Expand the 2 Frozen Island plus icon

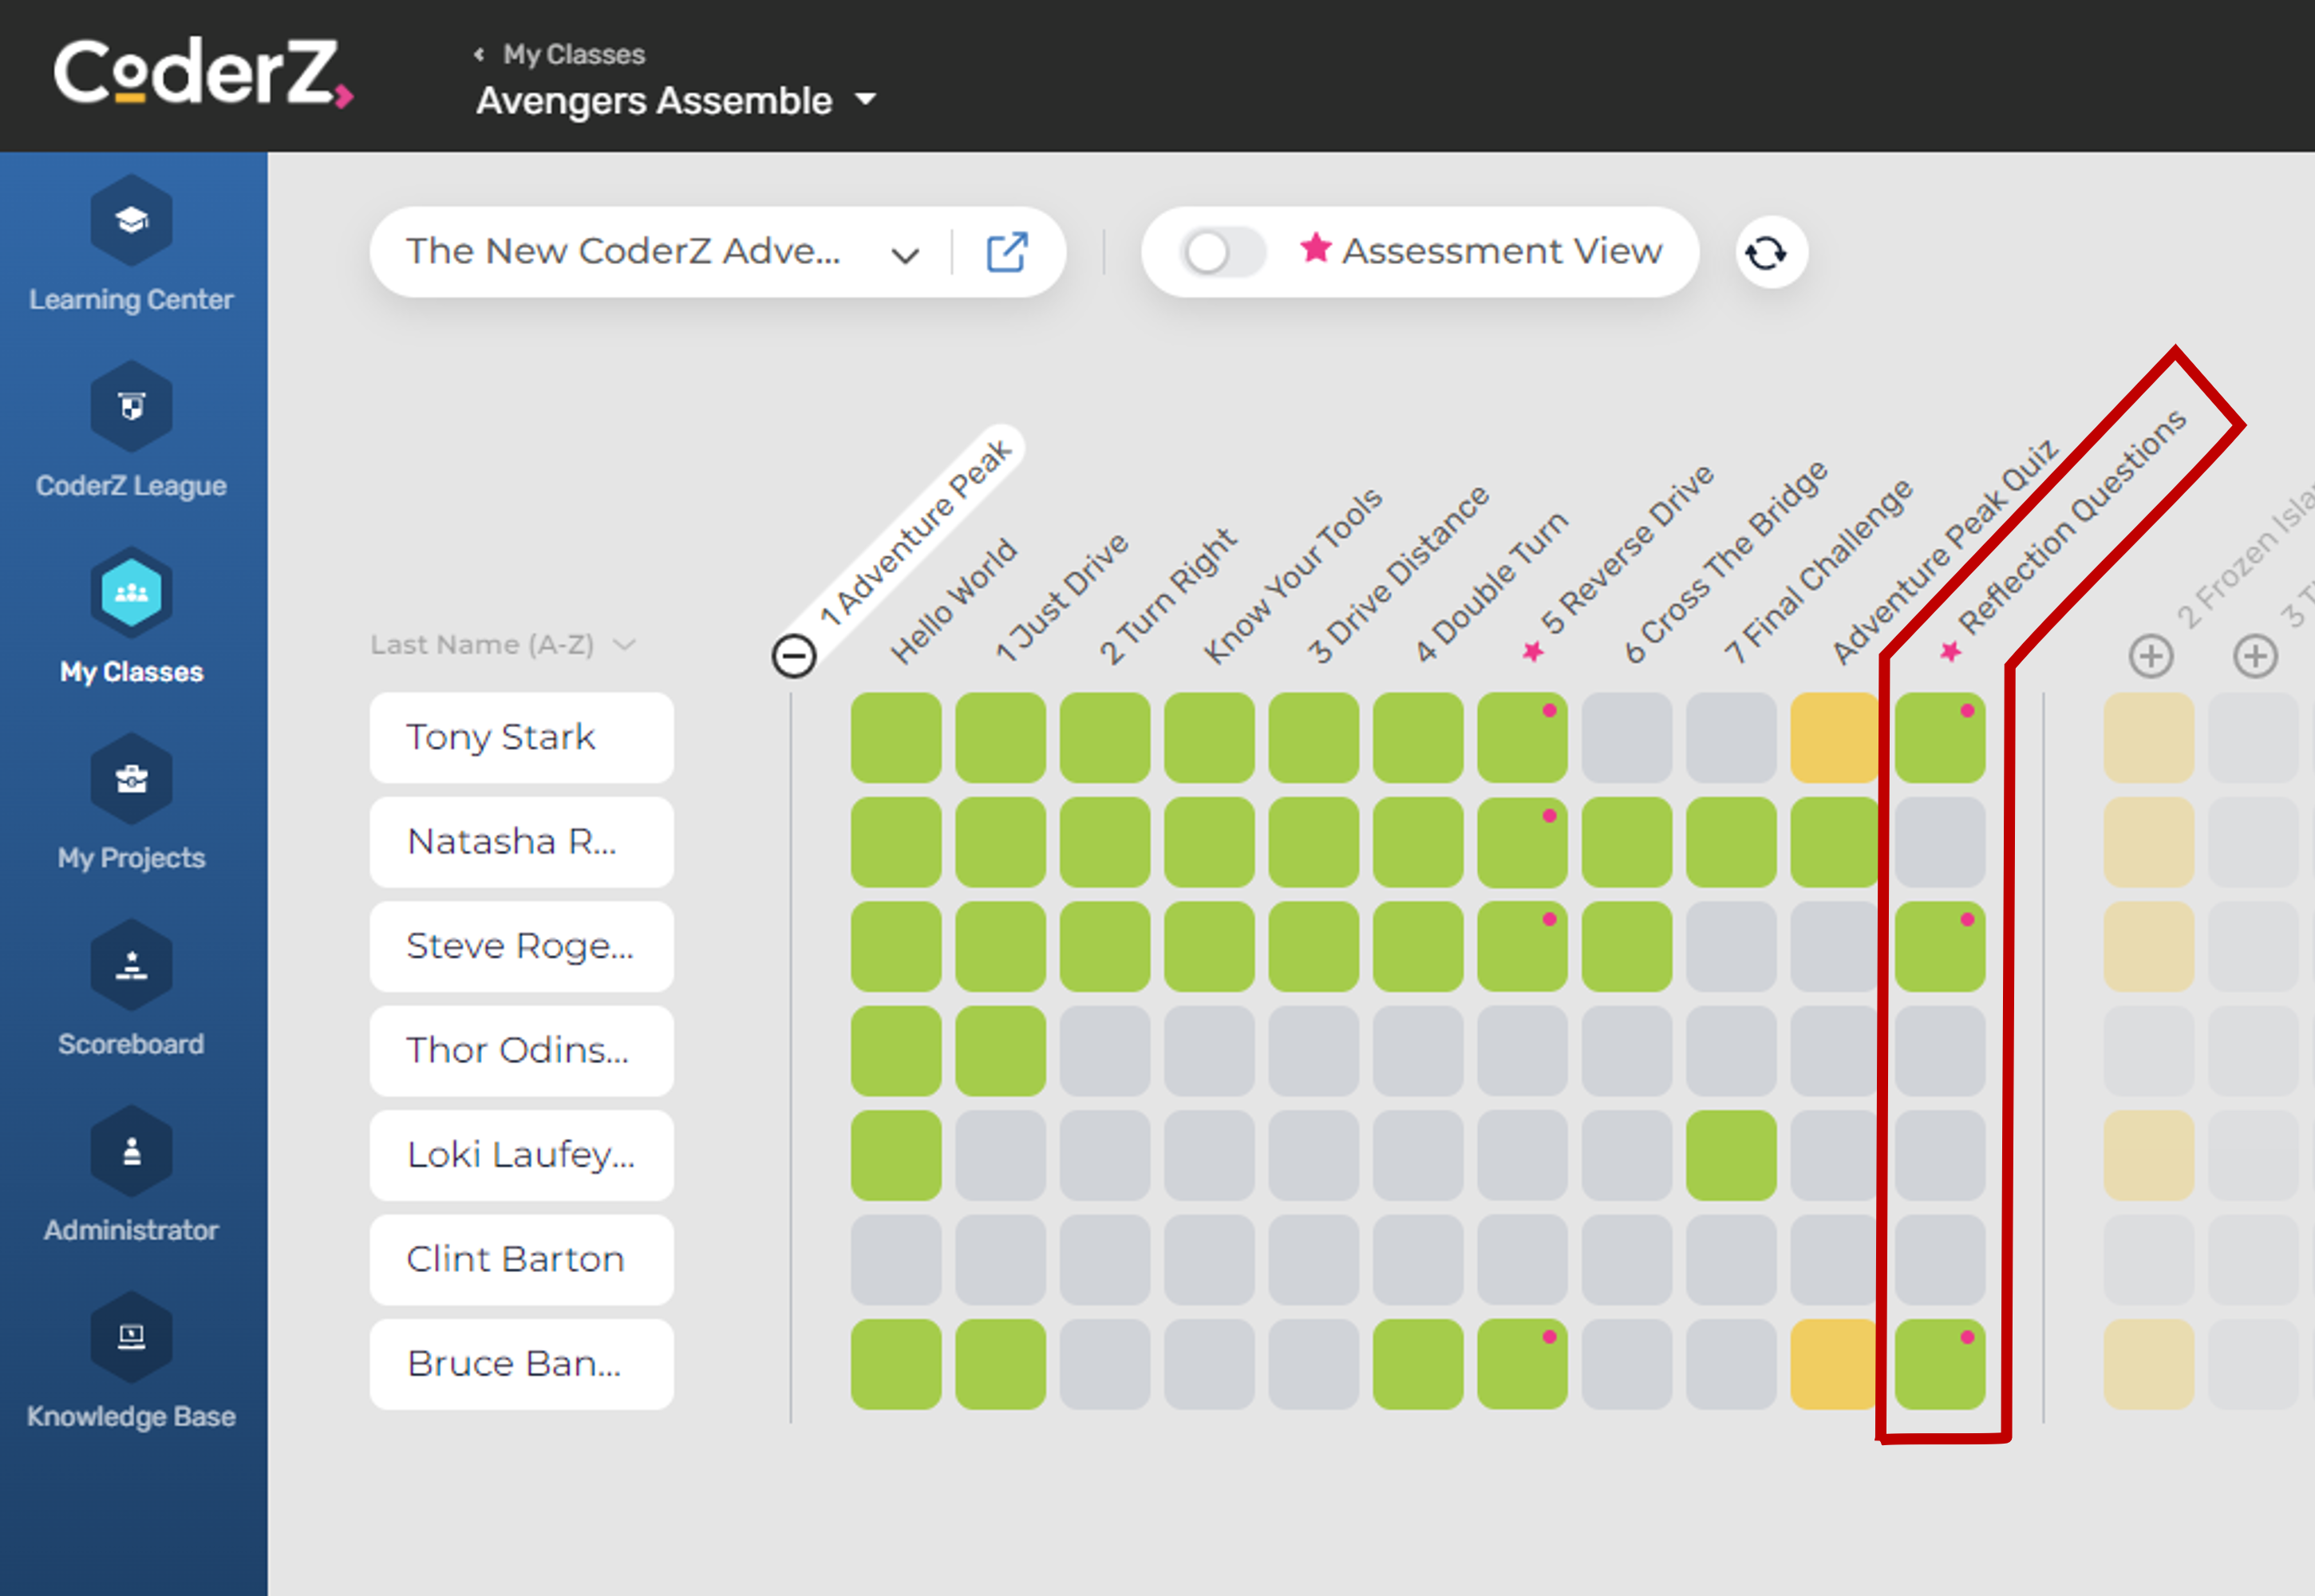pos(2150,656)
